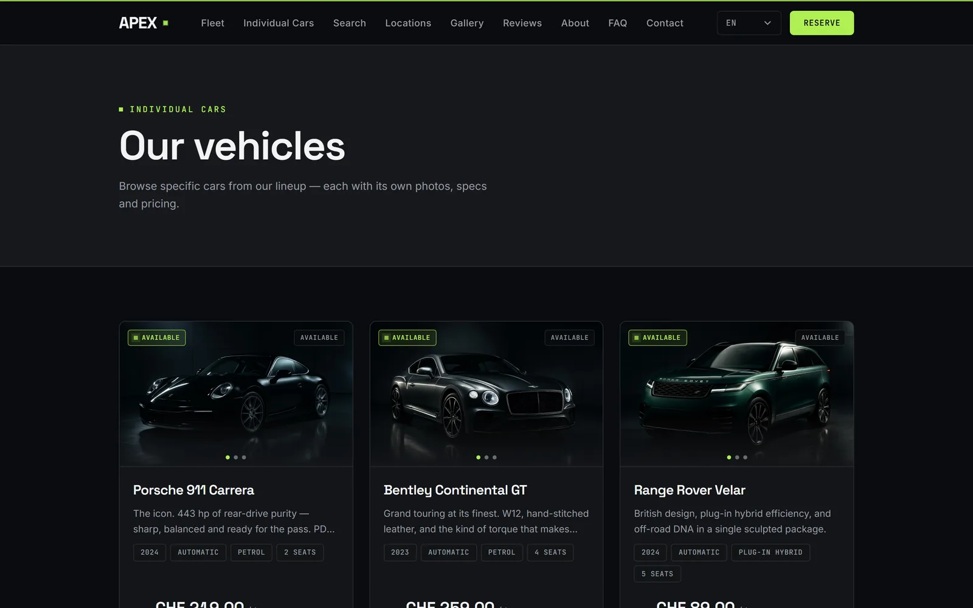Open the Bentley Continental GT title
The image size is (973, 608).
coord(455,490)
